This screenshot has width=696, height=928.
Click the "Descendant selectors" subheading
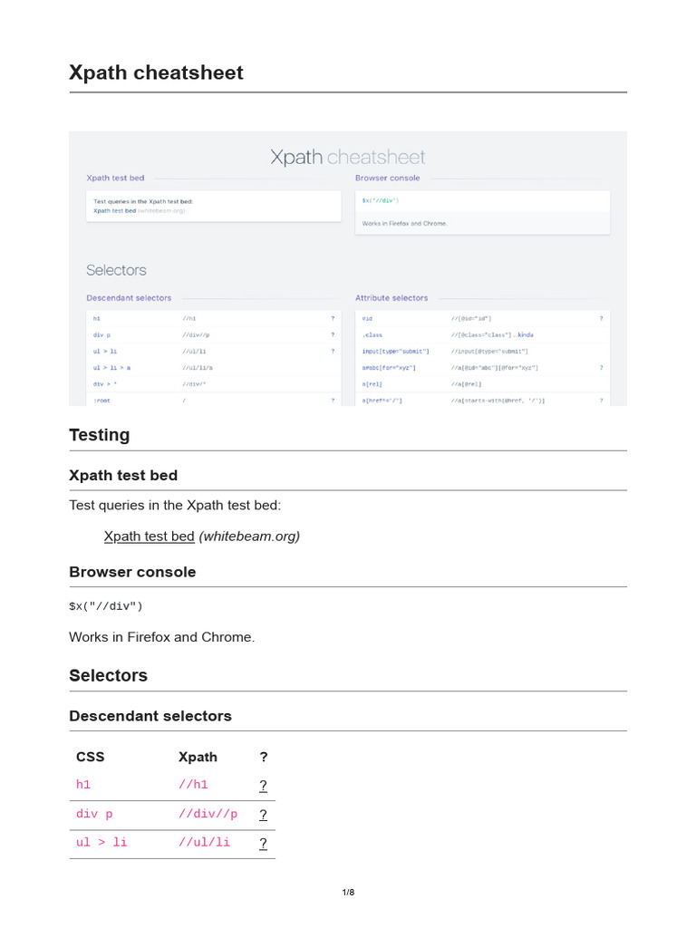150,716
